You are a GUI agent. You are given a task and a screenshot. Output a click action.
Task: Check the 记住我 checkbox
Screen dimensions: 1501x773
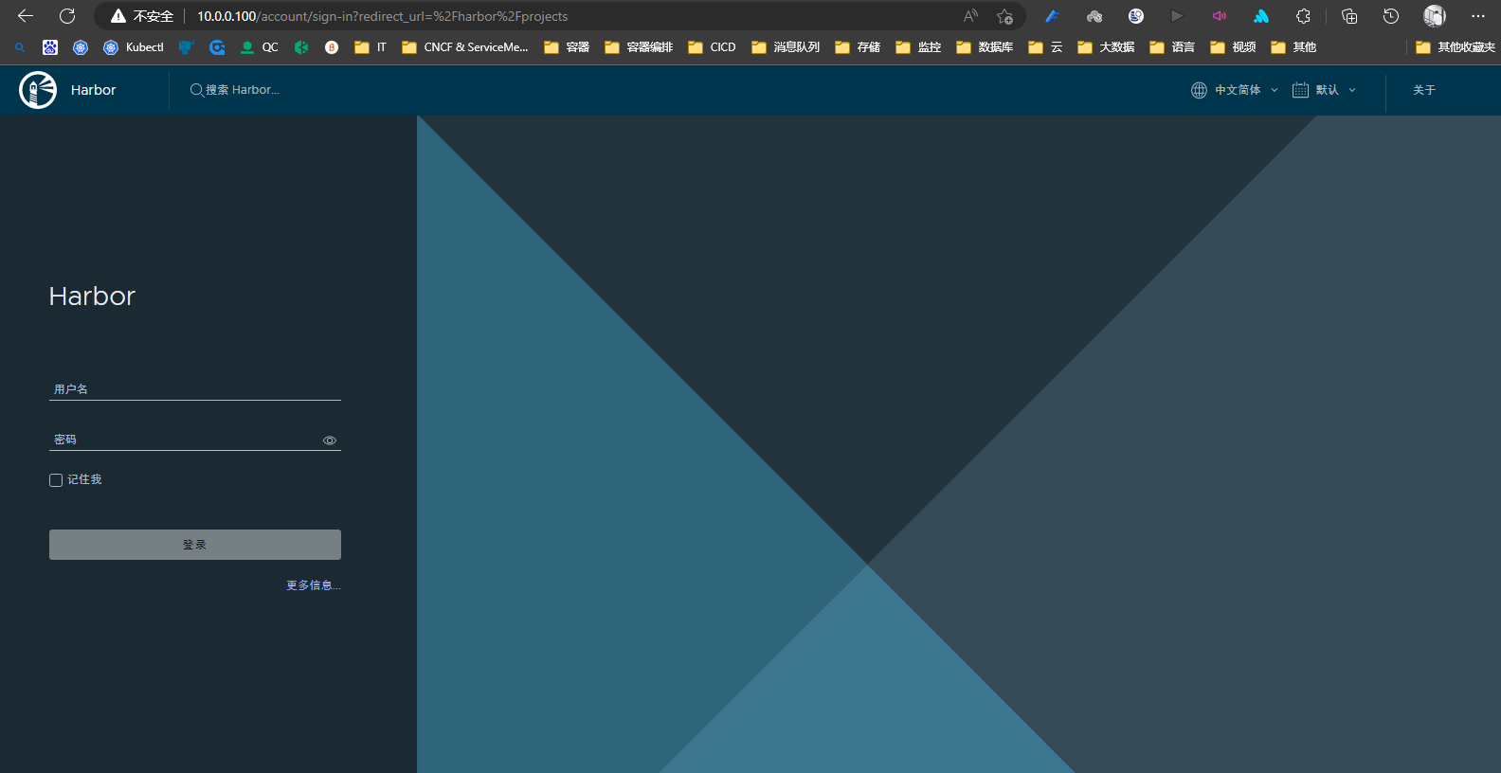[x=56, y=480]
